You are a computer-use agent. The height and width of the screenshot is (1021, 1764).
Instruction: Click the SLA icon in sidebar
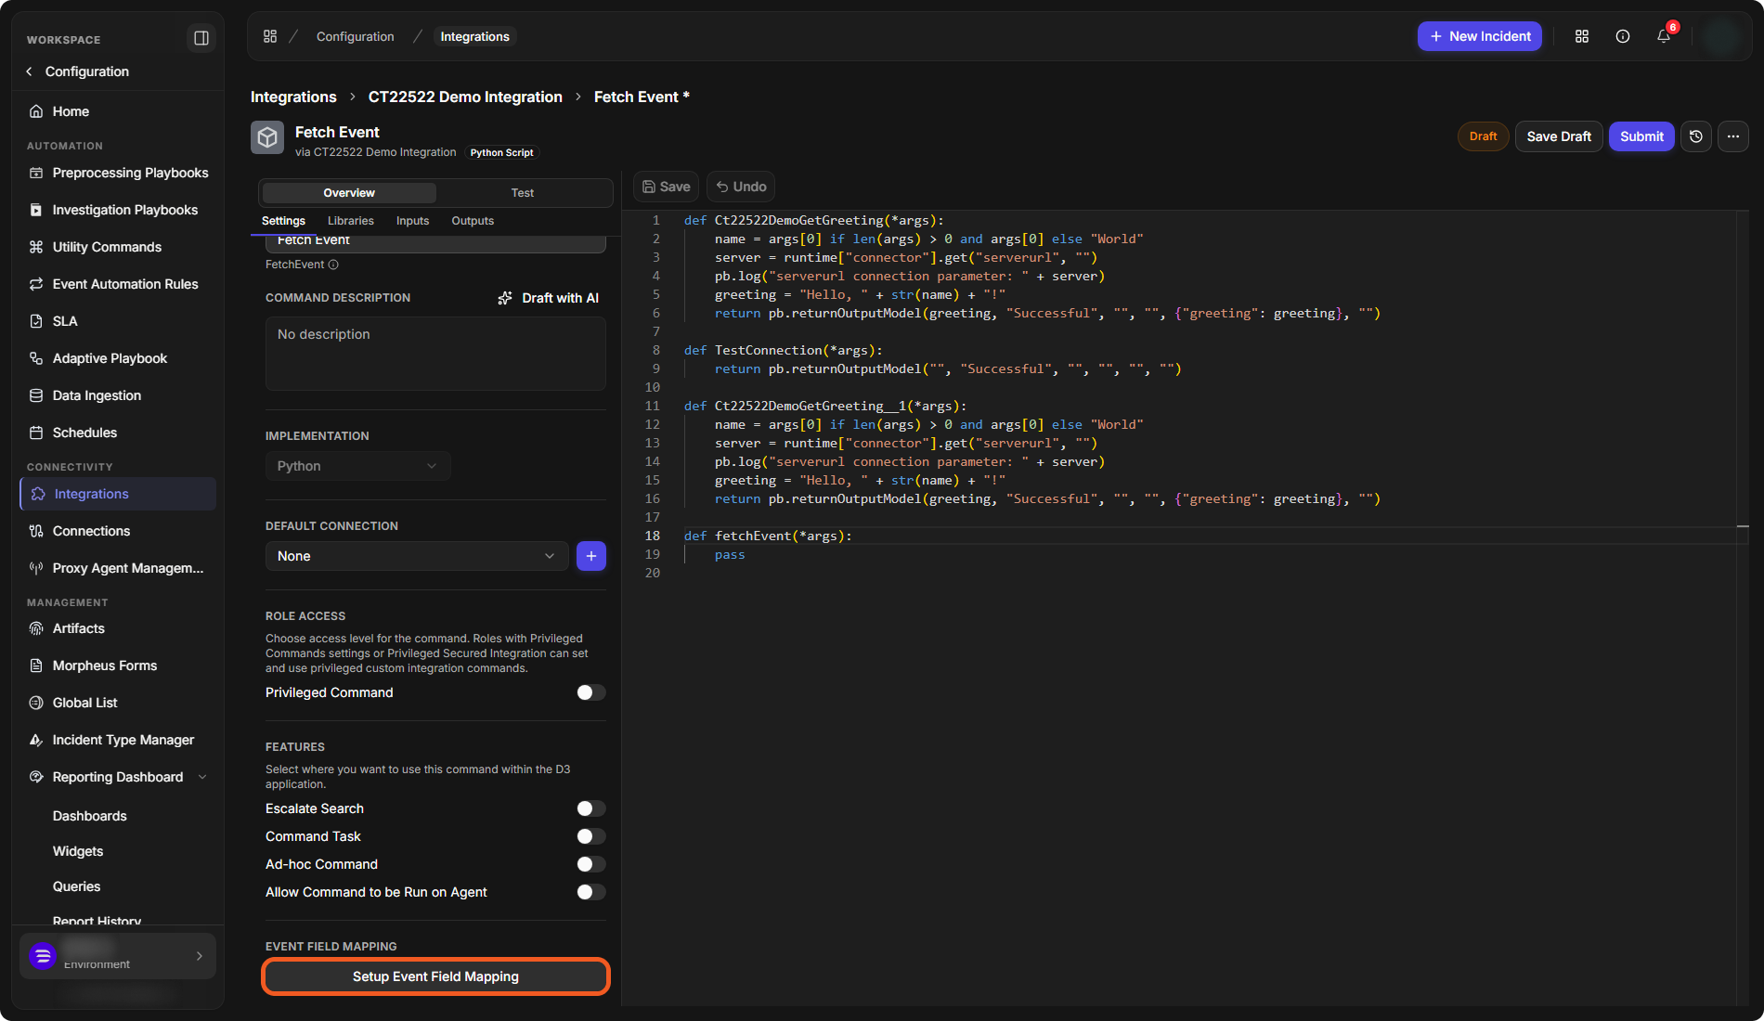click(36, 321)
